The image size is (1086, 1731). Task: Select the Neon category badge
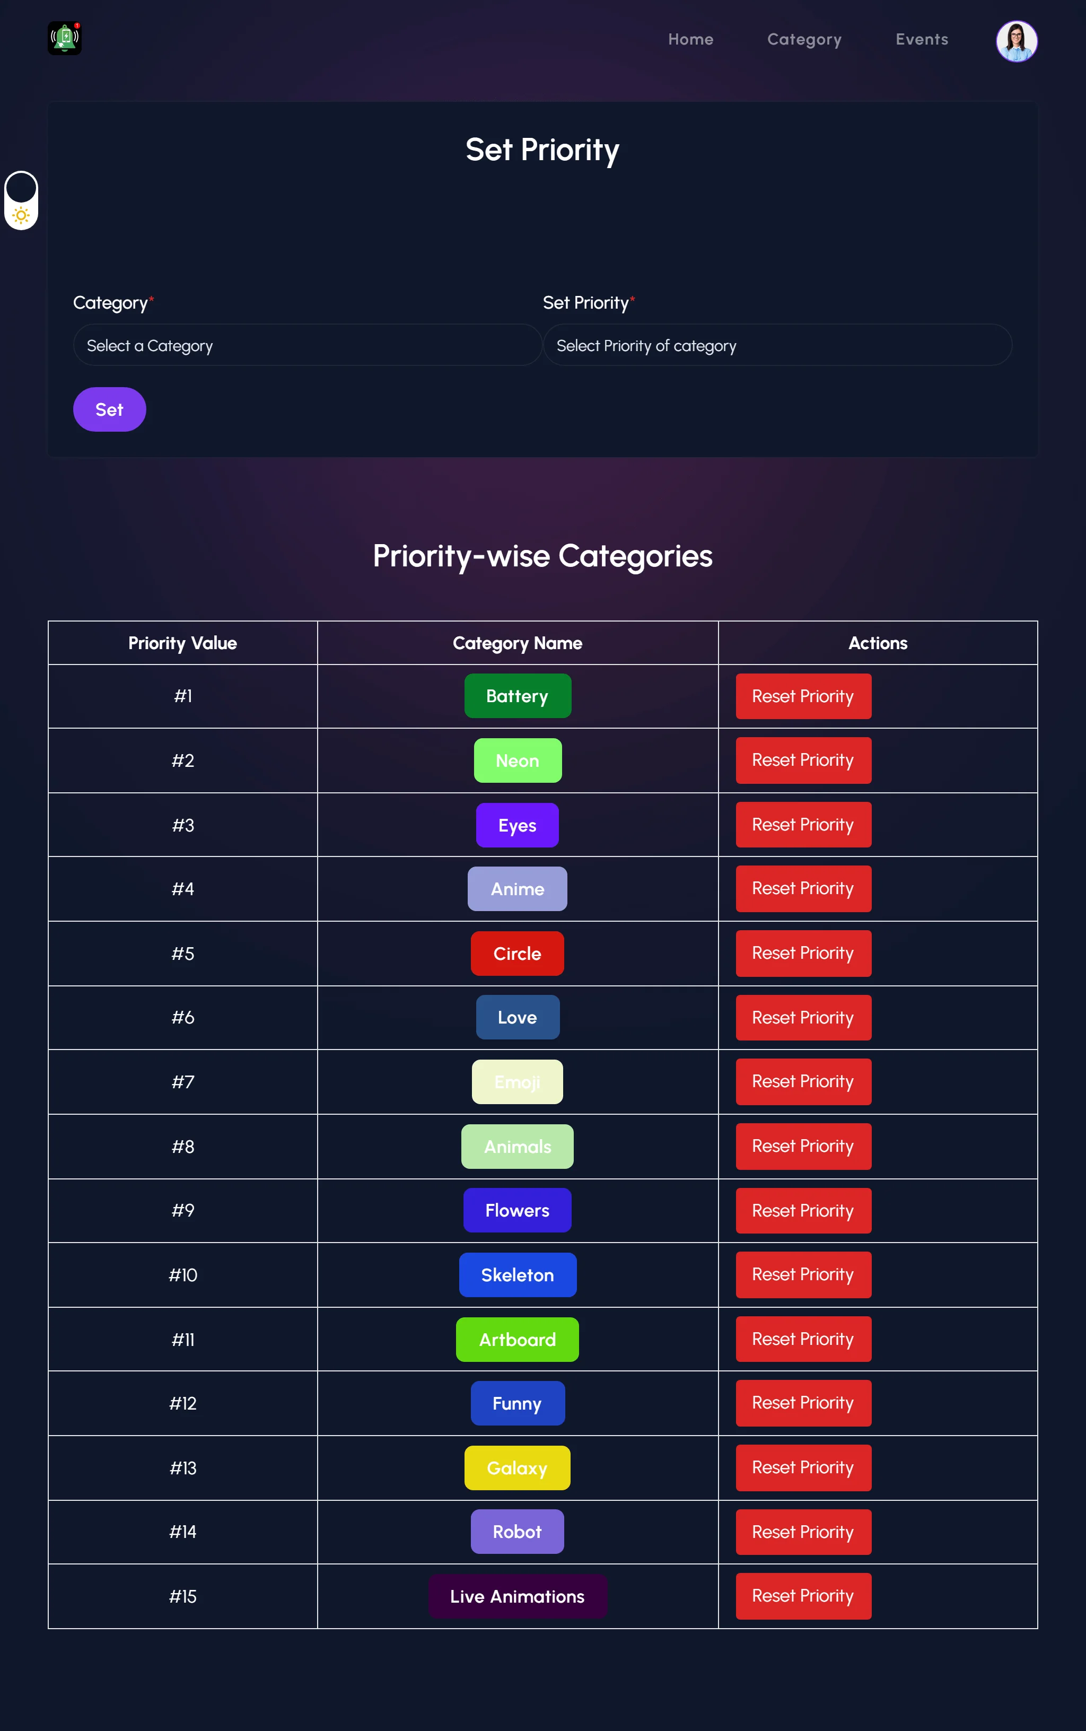pos(517,760)
